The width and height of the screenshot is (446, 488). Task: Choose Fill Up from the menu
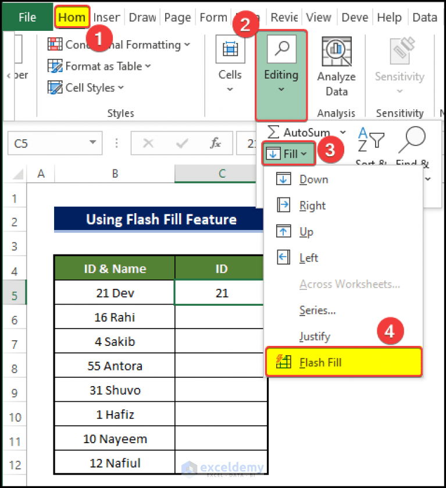pos(343,232)
